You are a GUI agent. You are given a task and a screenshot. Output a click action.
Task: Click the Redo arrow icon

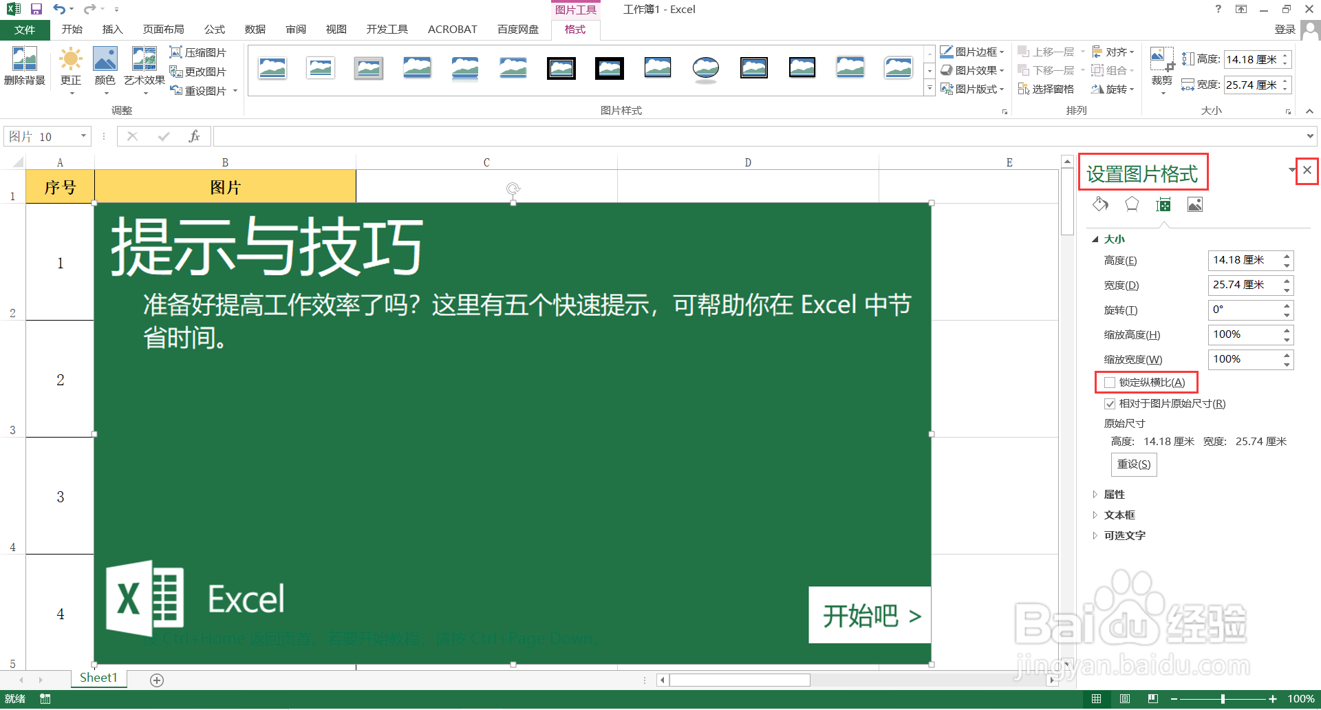click(89, 9)
